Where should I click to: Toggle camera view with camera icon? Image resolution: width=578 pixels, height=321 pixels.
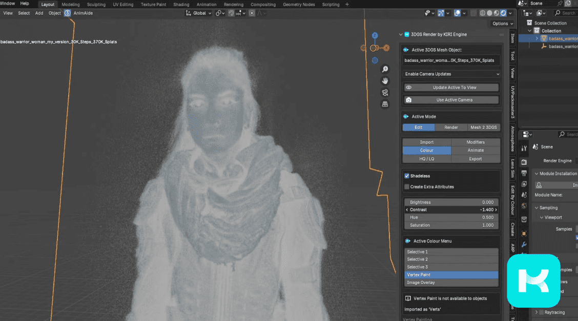tap(385, 93)
